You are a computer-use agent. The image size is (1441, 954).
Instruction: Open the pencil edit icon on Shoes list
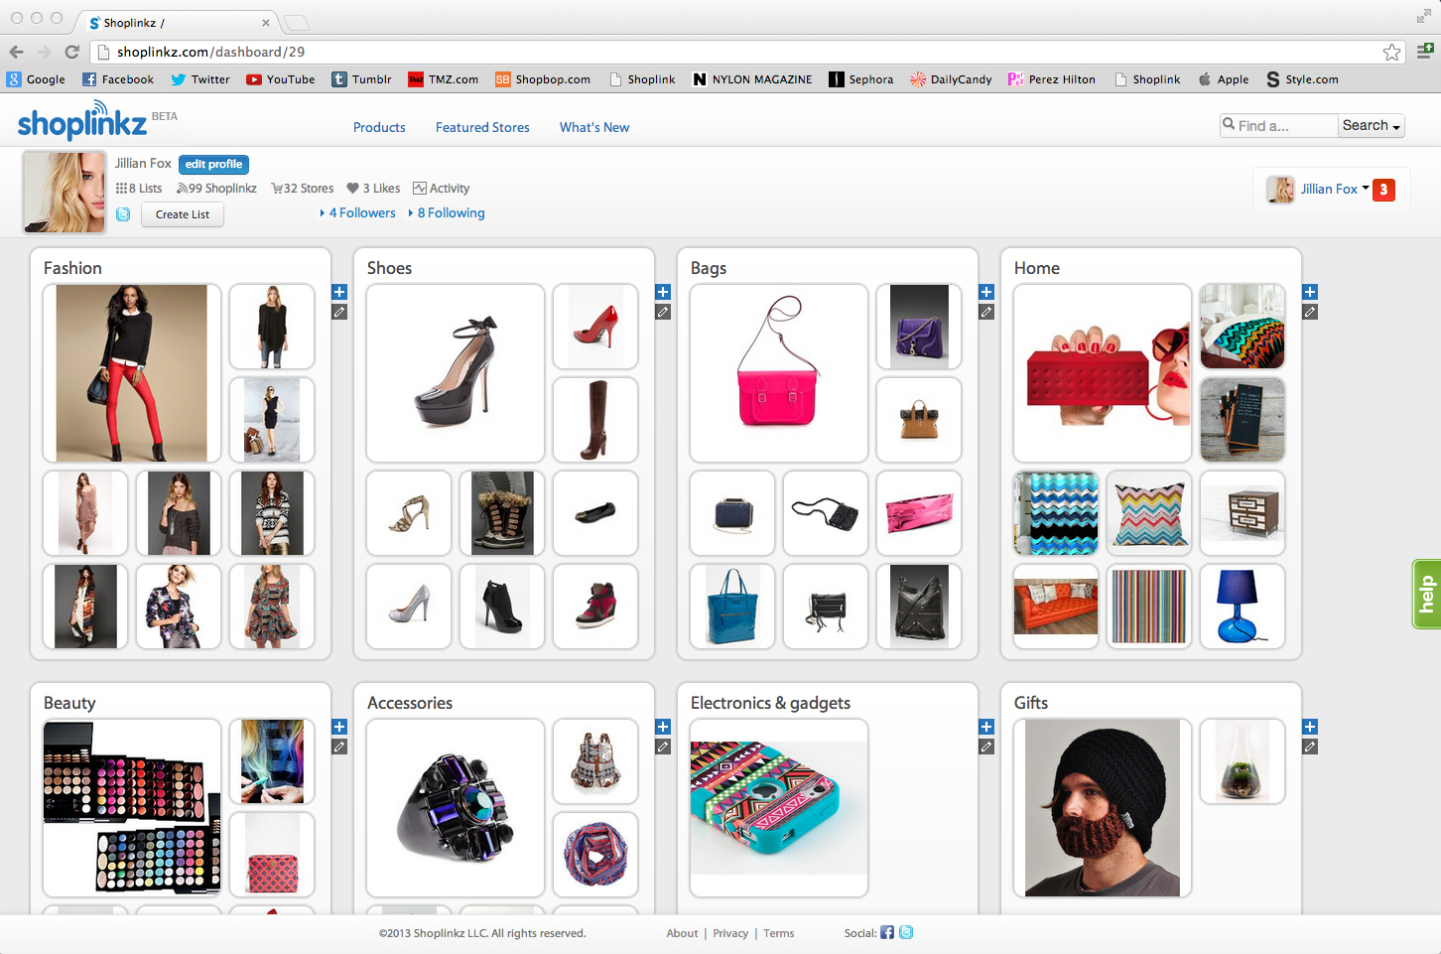663,312
